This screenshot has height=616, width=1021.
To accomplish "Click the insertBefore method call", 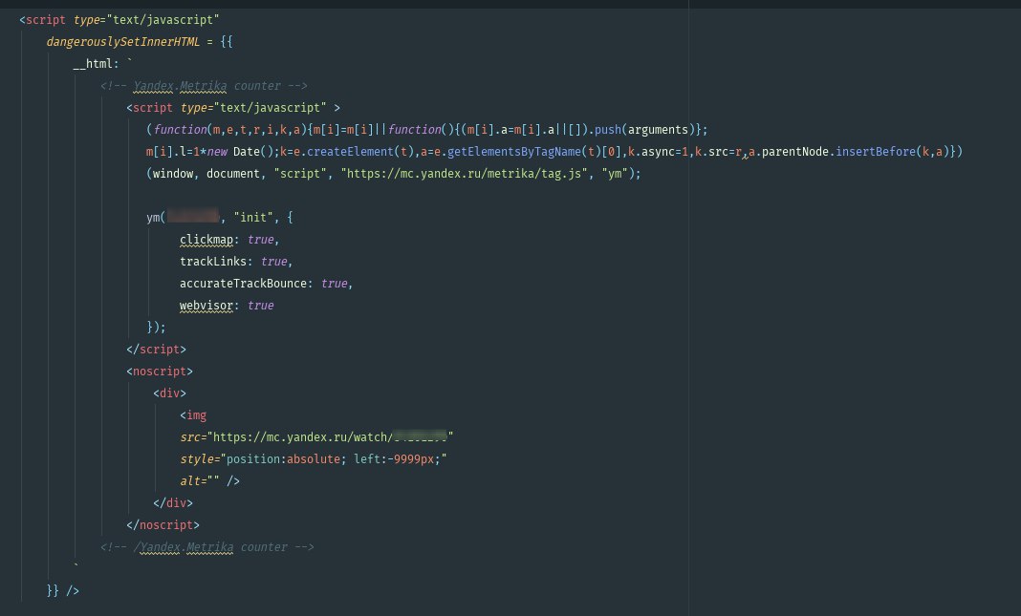I will [875, 152].
